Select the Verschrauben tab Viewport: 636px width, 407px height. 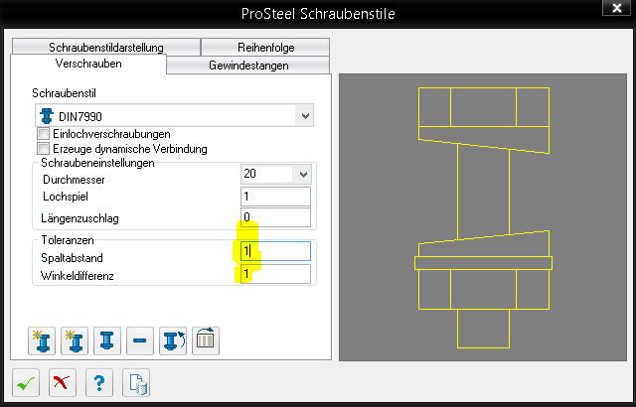pos(88,64)
